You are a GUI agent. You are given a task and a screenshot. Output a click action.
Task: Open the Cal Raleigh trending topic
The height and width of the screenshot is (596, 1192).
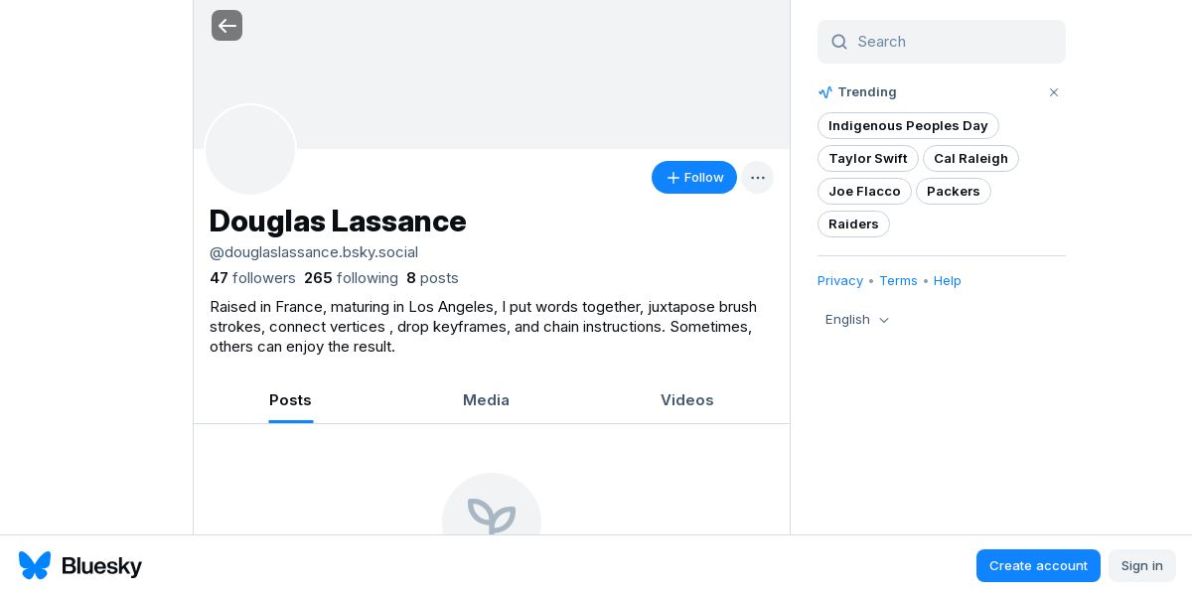pyautogui.click(x=970, y=159)
